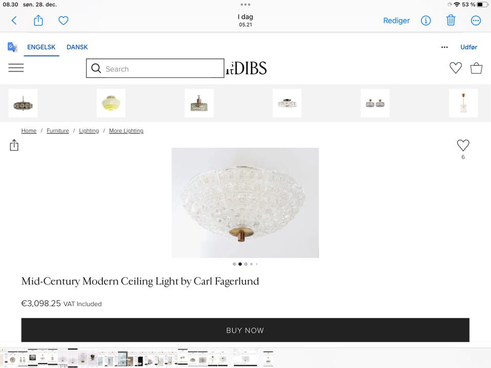Go to Lighting breadcrumb
Image resolution: width=491 pixels, height=368 pixels.
pyautogui.click(x=89, y=130)
